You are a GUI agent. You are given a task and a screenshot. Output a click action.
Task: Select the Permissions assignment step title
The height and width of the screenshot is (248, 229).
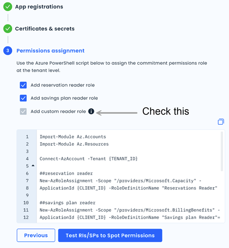coord(50,50)
